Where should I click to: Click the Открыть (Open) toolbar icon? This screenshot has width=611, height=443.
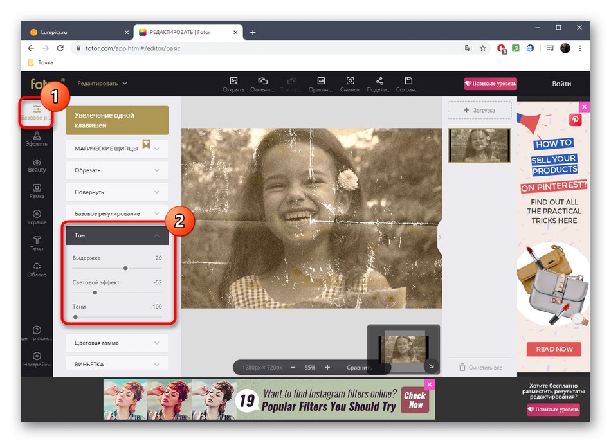(x=233, y=84)
